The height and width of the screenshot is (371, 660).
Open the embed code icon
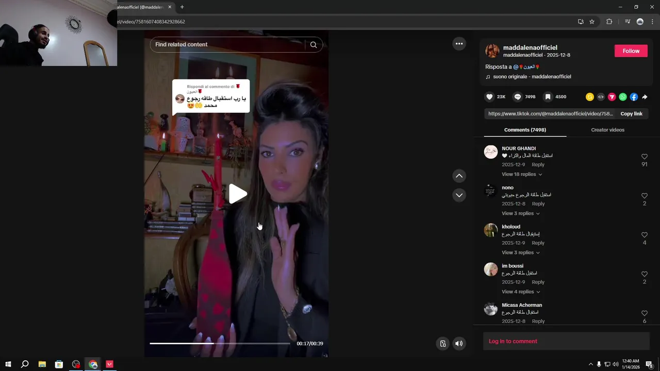[601, 97]
